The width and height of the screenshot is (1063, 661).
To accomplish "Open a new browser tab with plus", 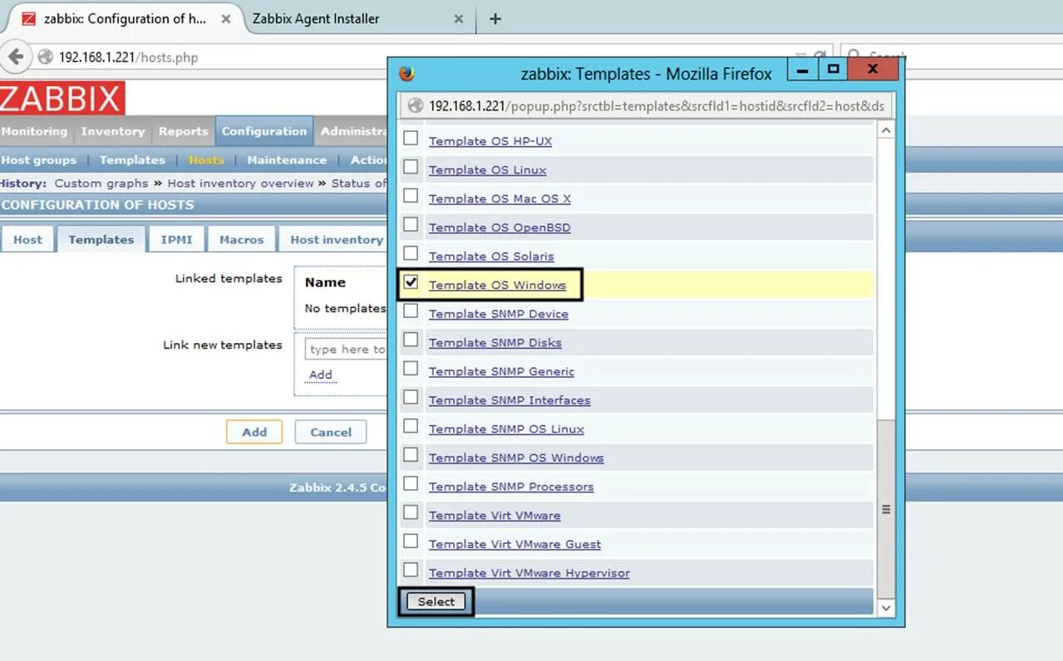I will [x=495, y=18].
